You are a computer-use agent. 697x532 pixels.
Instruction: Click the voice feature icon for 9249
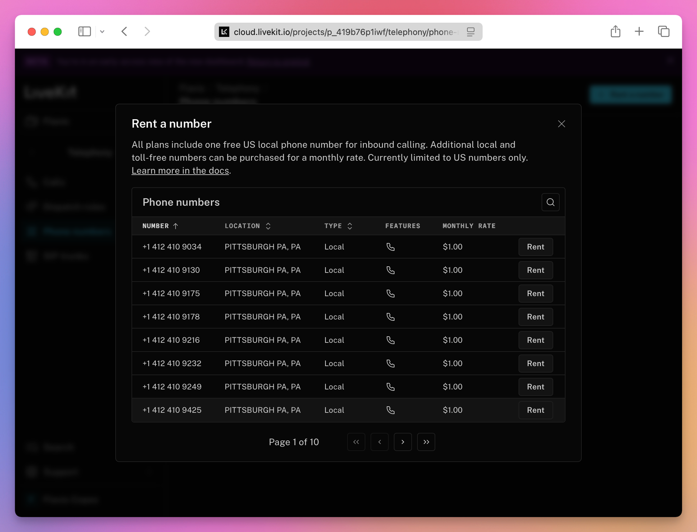391,387
